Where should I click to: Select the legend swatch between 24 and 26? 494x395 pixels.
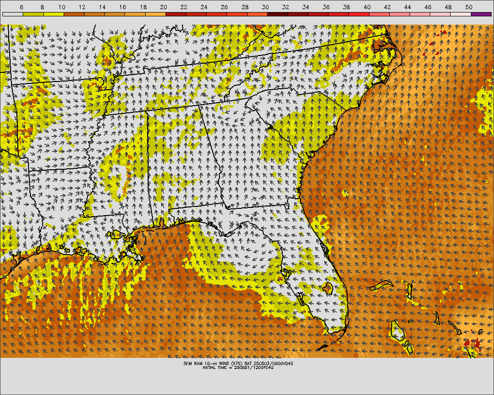click(x=217, y=14)
